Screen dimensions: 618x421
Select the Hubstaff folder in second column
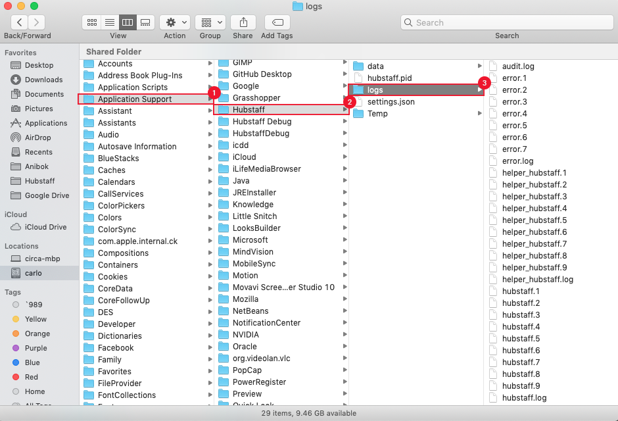pyautogui.click(x=281, y=110)
